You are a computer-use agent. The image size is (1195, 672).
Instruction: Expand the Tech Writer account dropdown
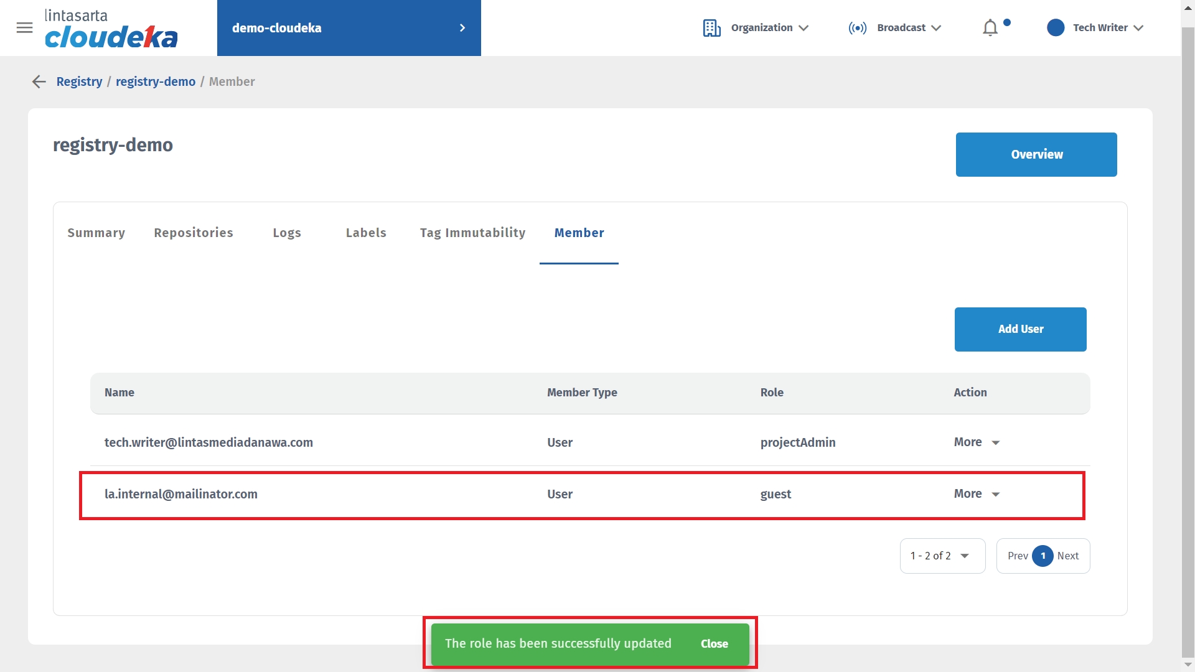pos(1138,28)
